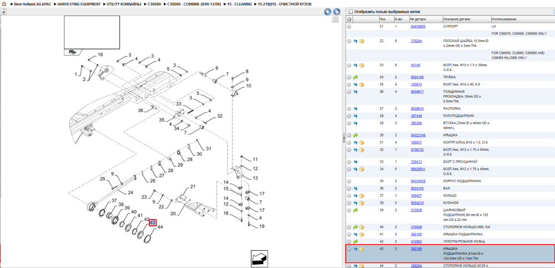
Task: Click the green arrow icon in row 40
Action: click(355, 227)
